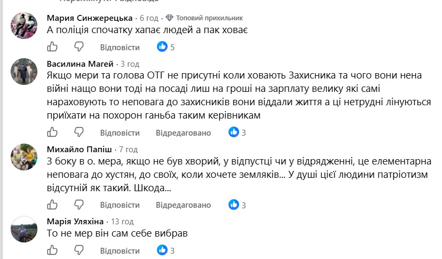This screenshot has height=259, width=442.
Task: Thumbs up Василина Магей's comment
Action: coord(52,132)
